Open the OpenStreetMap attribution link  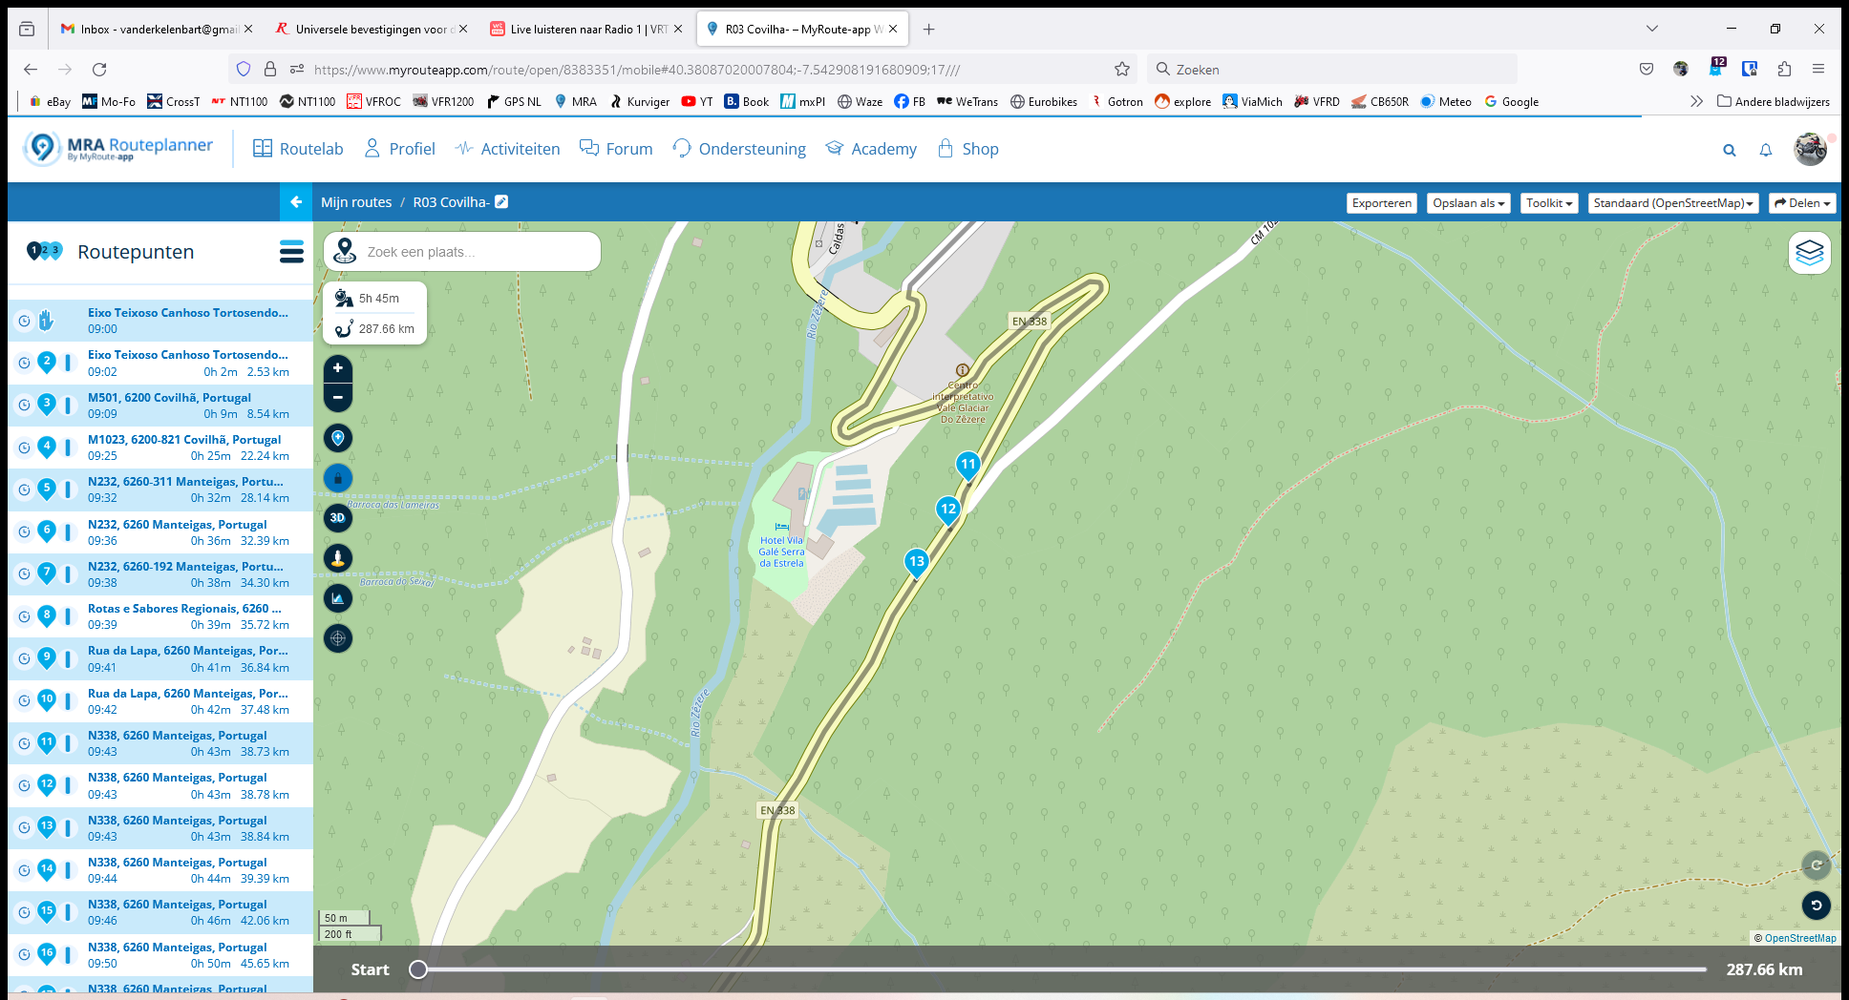[x=1800, y=938]
